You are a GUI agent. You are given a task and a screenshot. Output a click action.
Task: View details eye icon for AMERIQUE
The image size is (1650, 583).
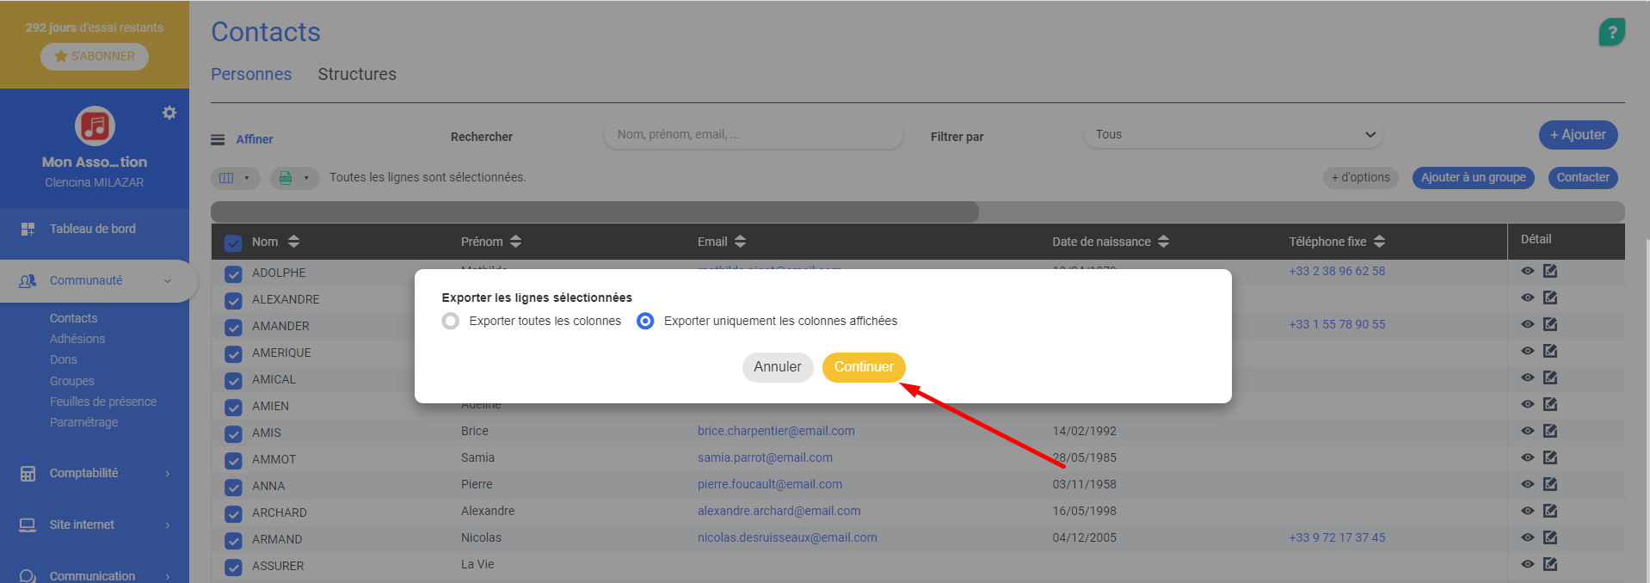click(1527, 351)
